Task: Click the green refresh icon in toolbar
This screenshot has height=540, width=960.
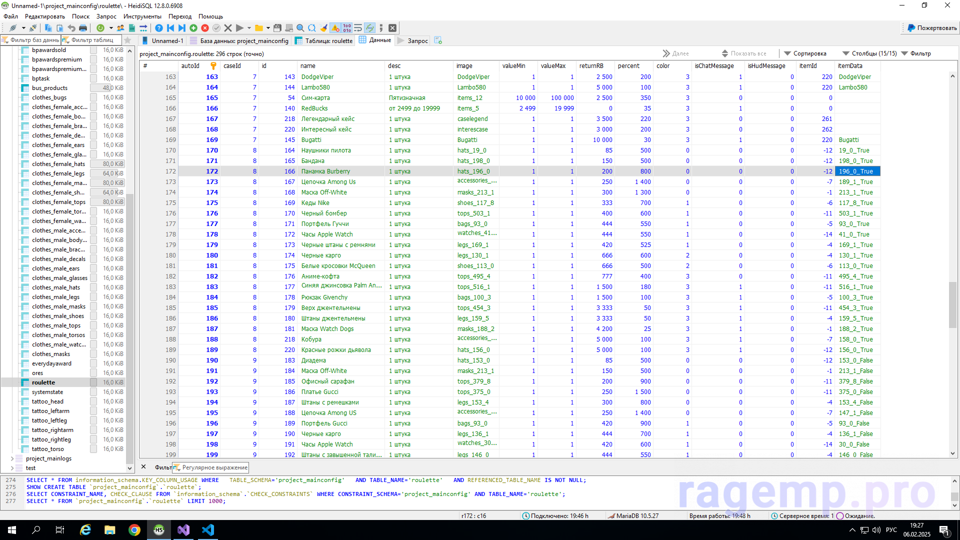Action: click(100, 28)
